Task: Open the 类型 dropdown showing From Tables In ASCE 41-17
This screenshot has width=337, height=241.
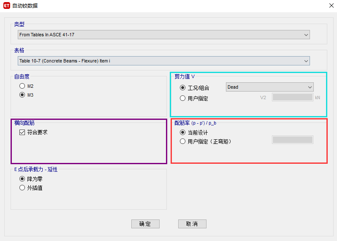Action: pyautogui.click(x=163, y=35)
